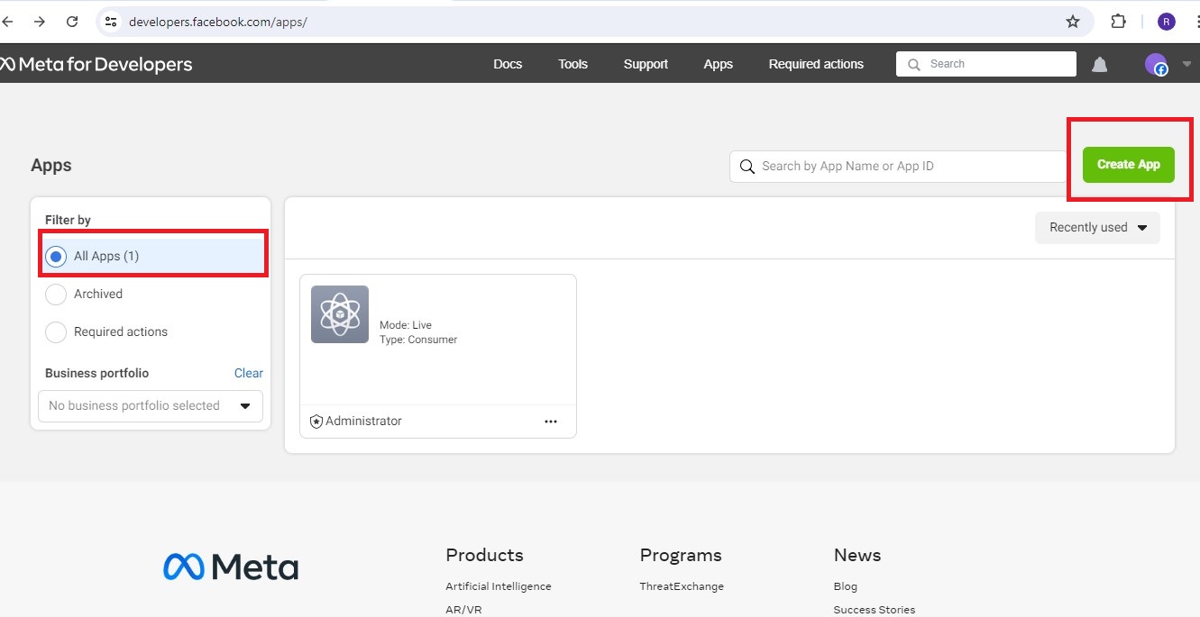
Task: Open the Success Stories footer link
Action: coord(875,610)
